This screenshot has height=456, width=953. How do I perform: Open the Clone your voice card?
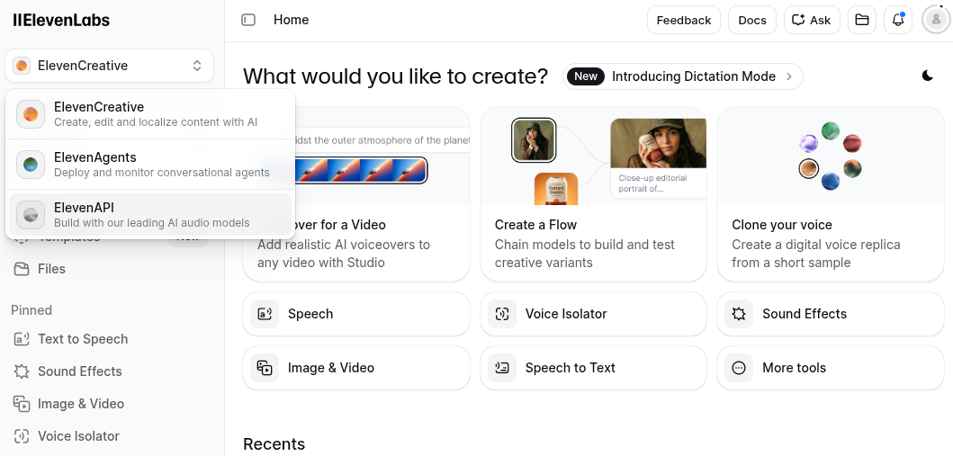831,194
